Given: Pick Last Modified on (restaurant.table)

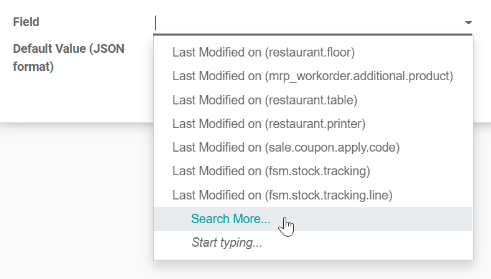Looking at the screenshot, I should (x=264, y=100).
